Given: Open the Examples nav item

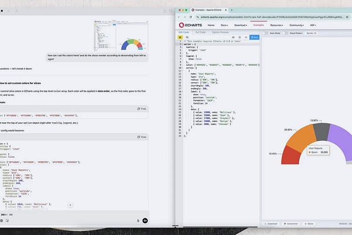Looking at the screenshot, I should click(259, 25).
